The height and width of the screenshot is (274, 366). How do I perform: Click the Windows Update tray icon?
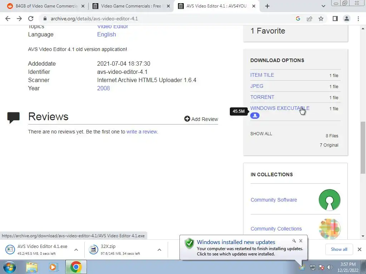click(x=302, y=267)
